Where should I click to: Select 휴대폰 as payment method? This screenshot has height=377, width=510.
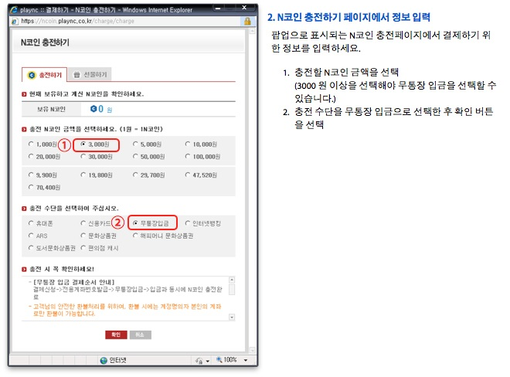(31, 223)
